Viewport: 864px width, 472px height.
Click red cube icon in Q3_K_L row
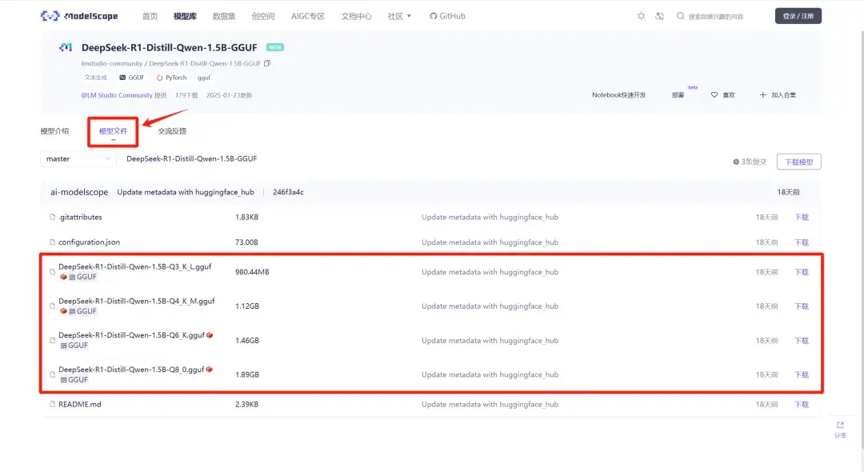coord(63,277)
